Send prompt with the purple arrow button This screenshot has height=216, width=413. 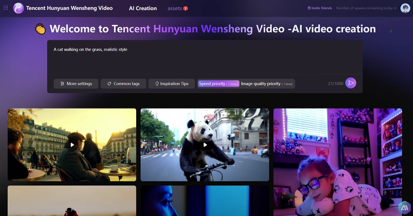click(351, 83)
